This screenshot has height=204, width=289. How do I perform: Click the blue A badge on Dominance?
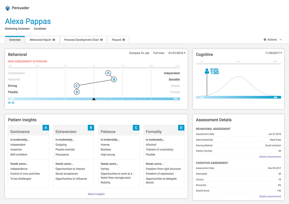point(46,127)
